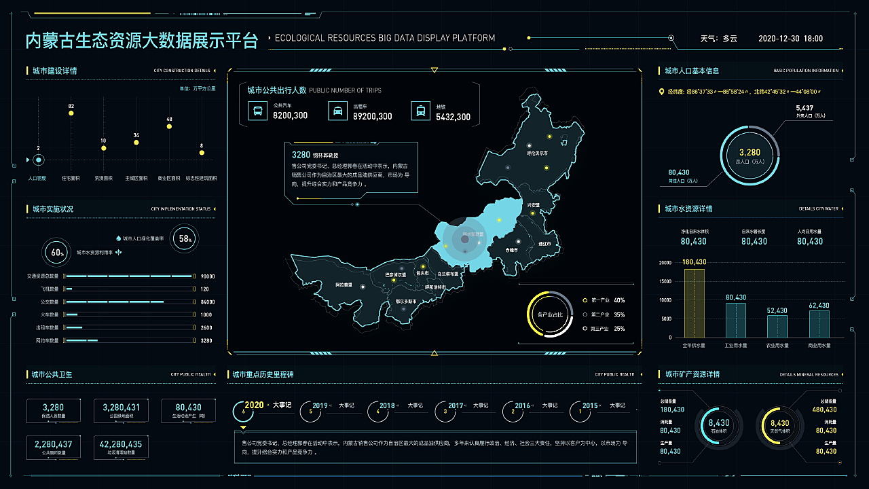Click the bus icon for 公共汽车

click(x=258, y=111)
